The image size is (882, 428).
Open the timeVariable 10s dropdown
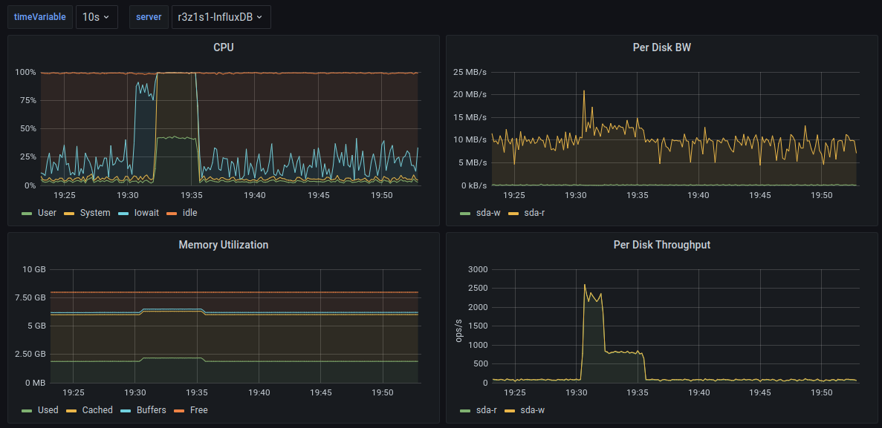pyautogui.click(x=97, y=17)
